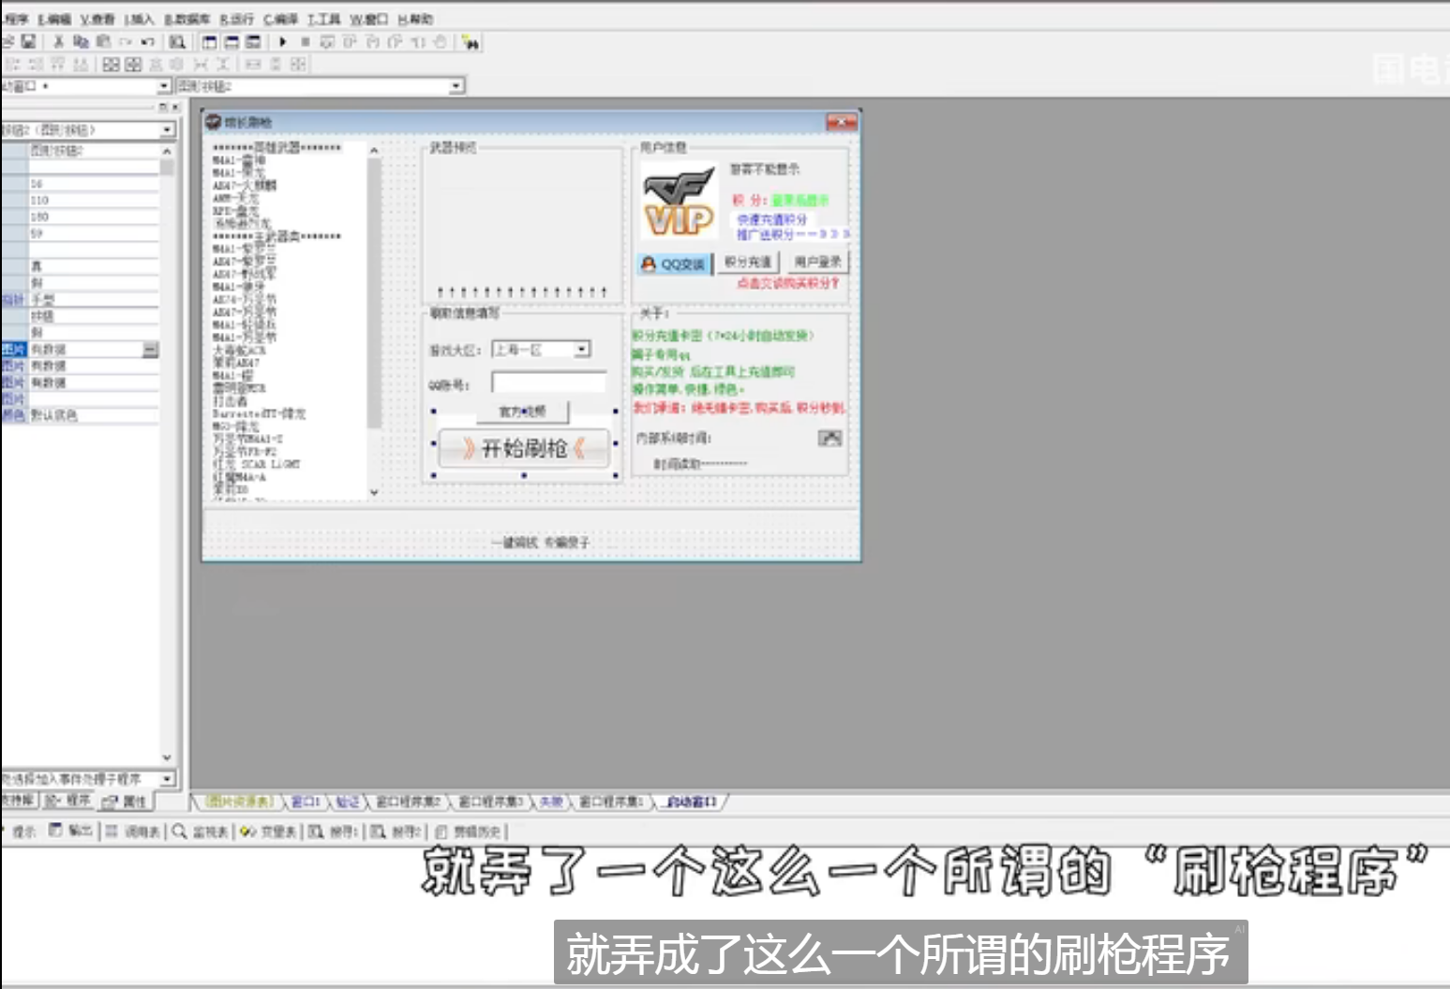Expand the event subroutine dropdown at panel bottom

click(x=167, y=779)
